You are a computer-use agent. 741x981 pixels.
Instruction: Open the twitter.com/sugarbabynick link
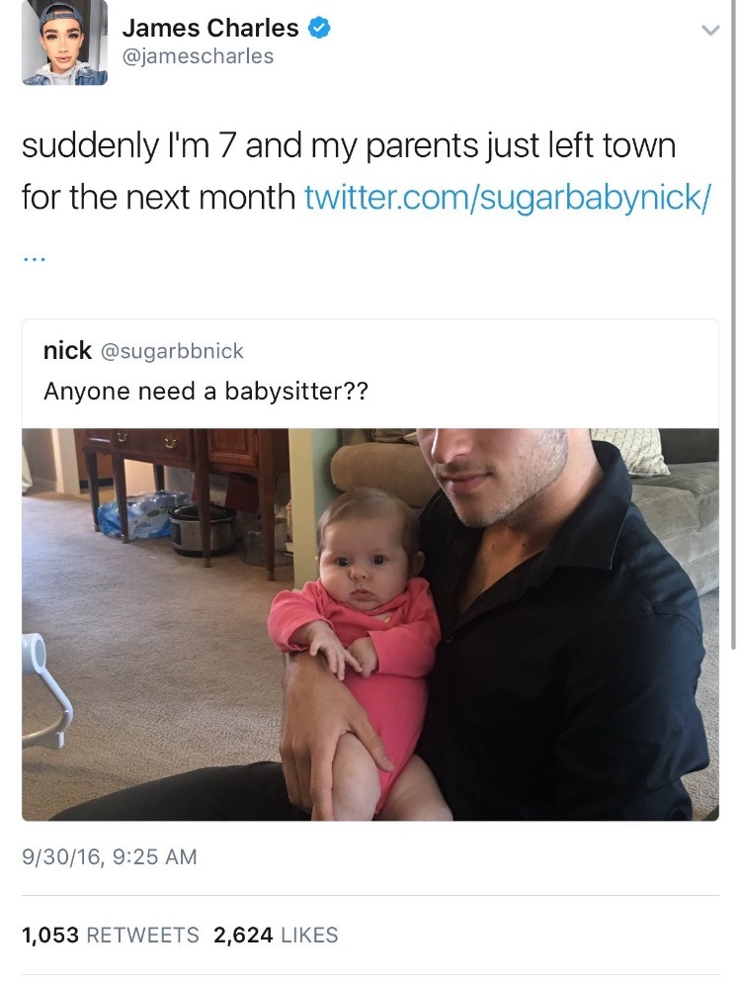click(x=507, y=197)
